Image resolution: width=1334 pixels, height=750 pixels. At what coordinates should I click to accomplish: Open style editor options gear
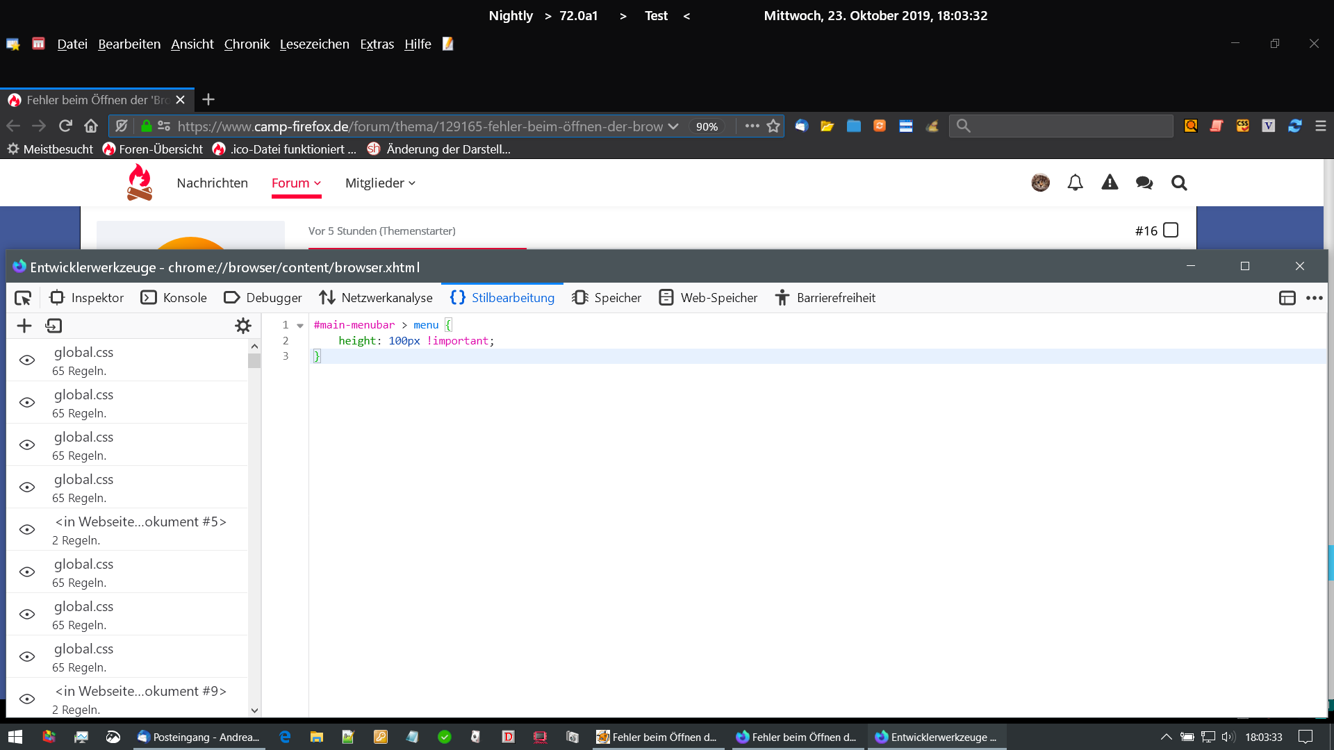pyautogui.click(x=242, y=326)
